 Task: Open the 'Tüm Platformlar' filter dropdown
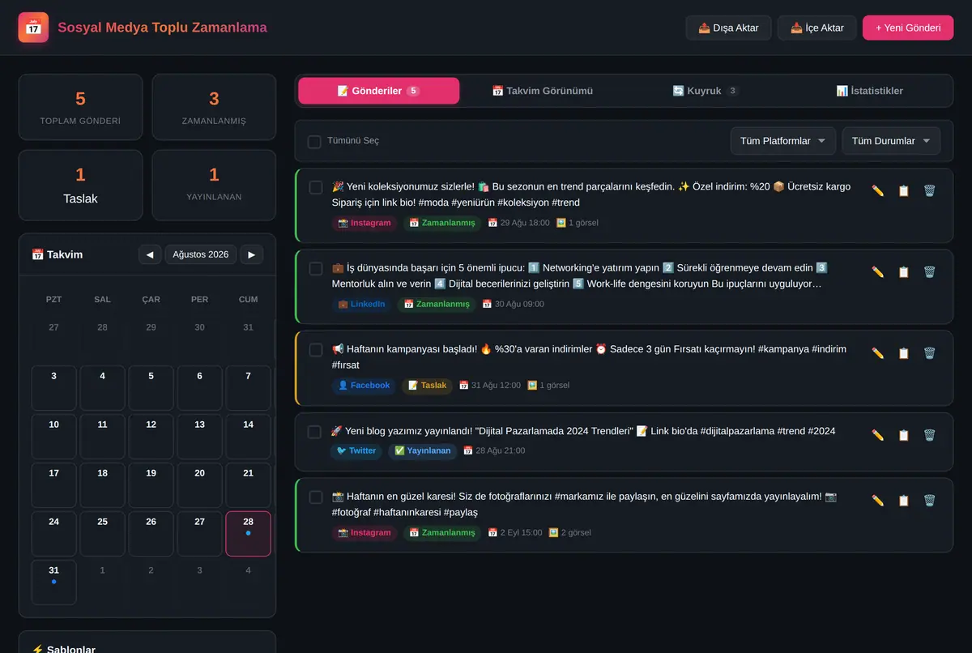[x=783, y=141]
